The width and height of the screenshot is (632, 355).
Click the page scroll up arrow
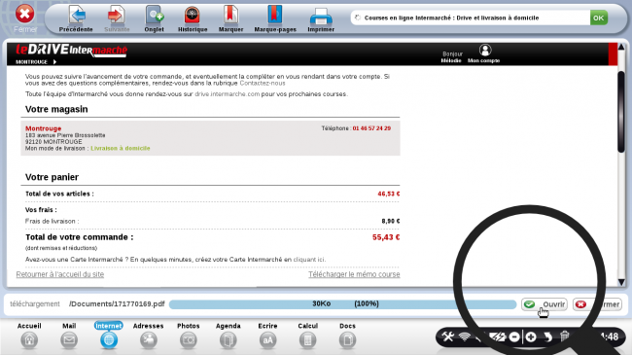tap(621, 48)
